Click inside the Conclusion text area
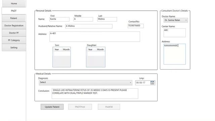The width and height of the screenshot is (215, 121). [x=95, y=93]
